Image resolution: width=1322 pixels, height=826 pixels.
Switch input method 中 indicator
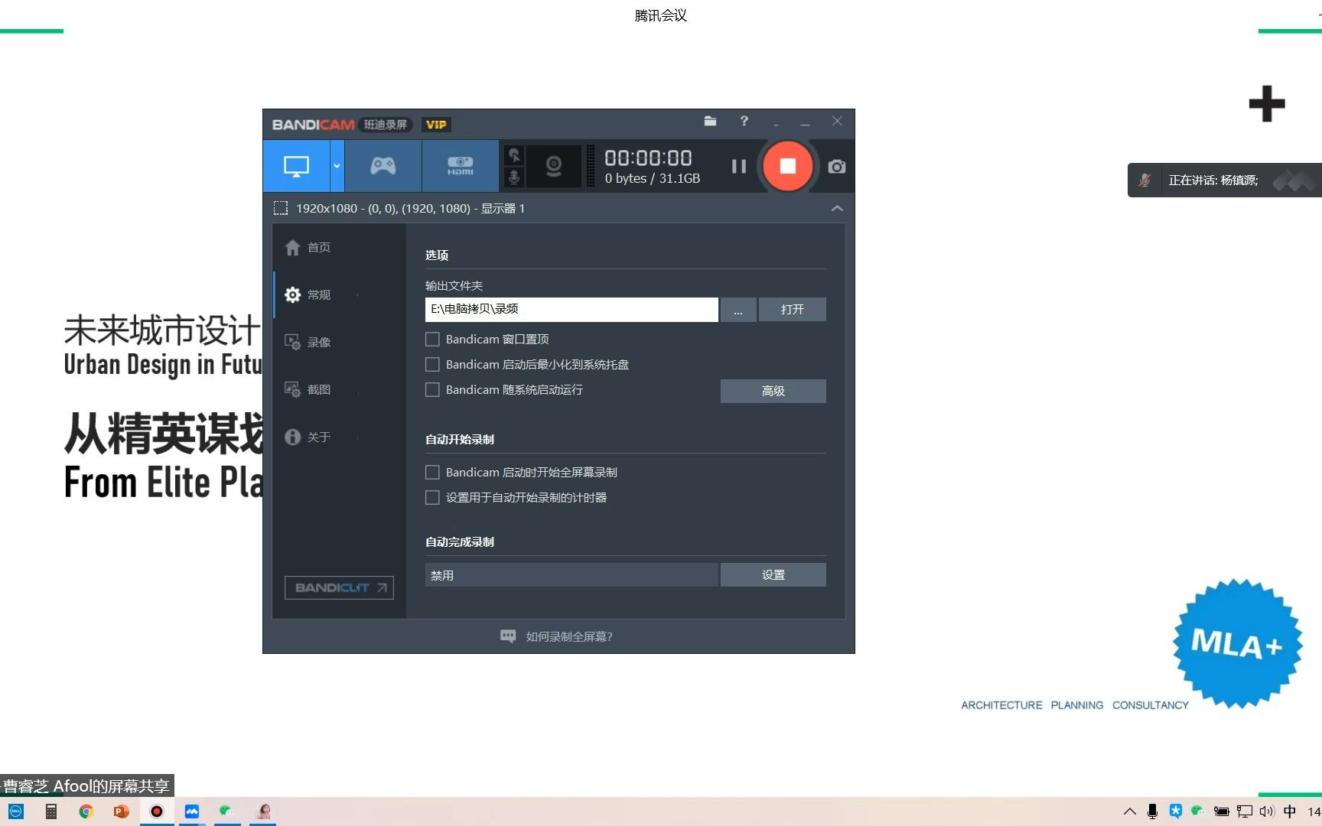tap(1290, 811)
